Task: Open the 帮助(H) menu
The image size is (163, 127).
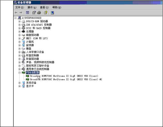Action: point(57,7)
